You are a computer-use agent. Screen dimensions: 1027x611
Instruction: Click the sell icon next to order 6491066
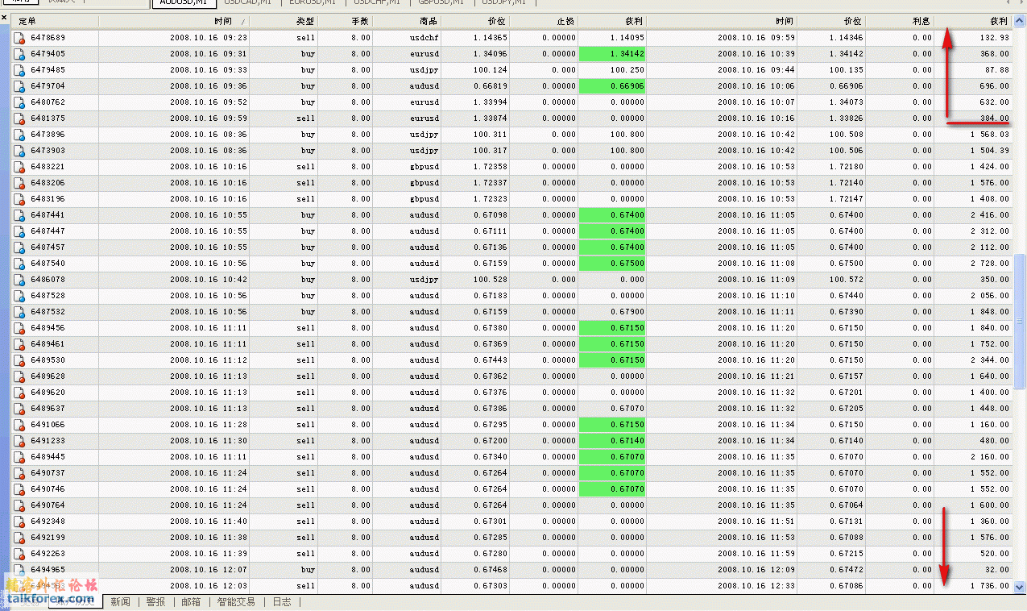click(19, 425)
